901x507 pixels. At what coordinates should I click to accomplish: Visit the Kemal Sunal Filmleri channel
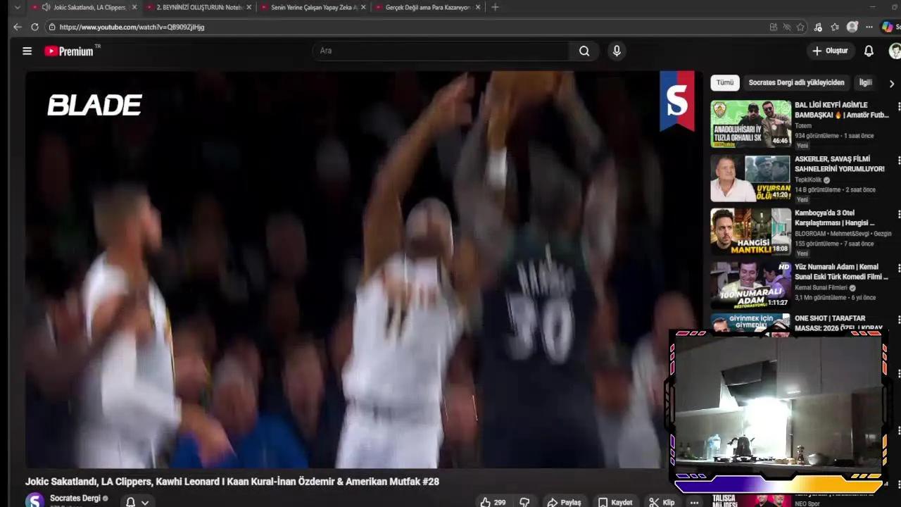click(821, 288)
